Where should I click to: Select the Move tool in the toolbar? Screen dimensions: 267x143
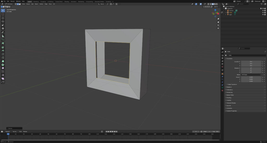[x=3, y=18]
